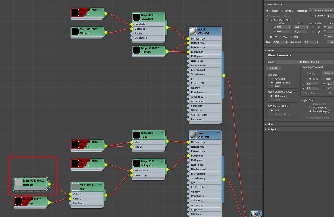334x217 pixels.
Task: Select the VRayDirt node thumbnail
Action: coord(136,17)
